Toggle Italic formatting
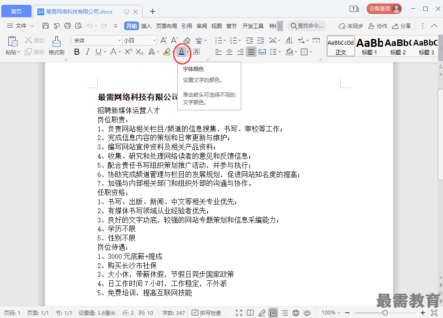 (x=88, y=52)
